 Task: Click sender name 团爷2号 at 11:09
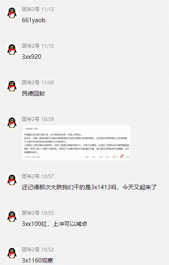pyautogui.click(x=30, y=83)
